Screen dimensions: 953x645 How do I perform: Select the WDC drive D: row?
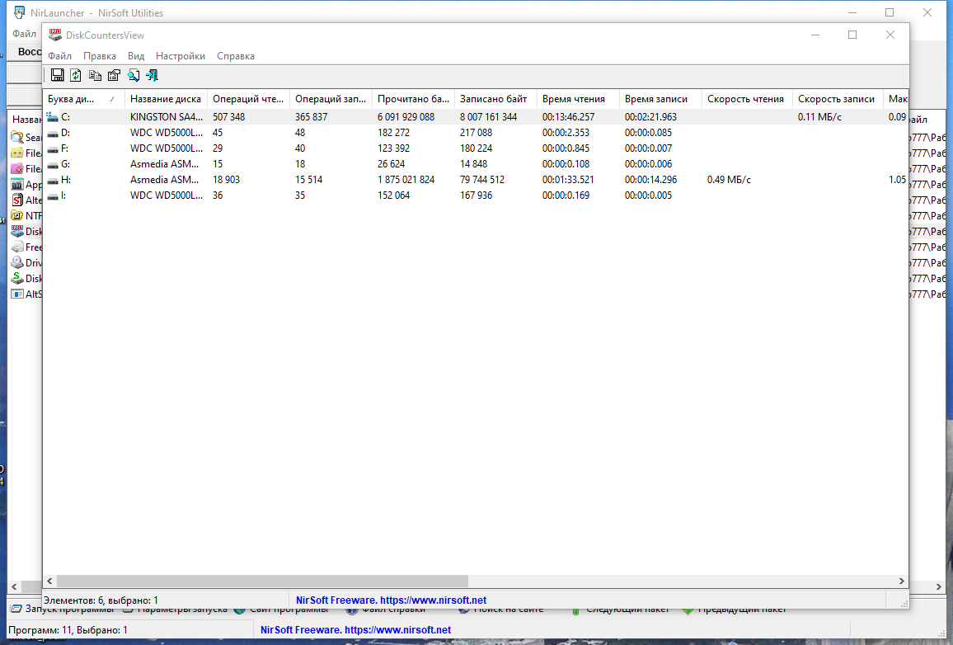[476, 133]
